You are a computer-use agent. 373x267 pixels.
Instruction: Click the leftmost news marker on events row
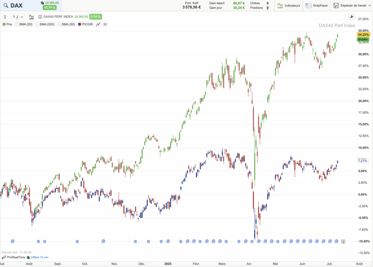coord(12,241)
